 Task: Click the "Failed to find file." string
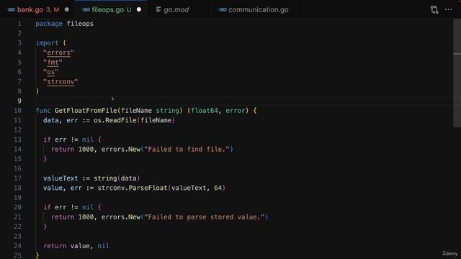(x=187, y=150)
